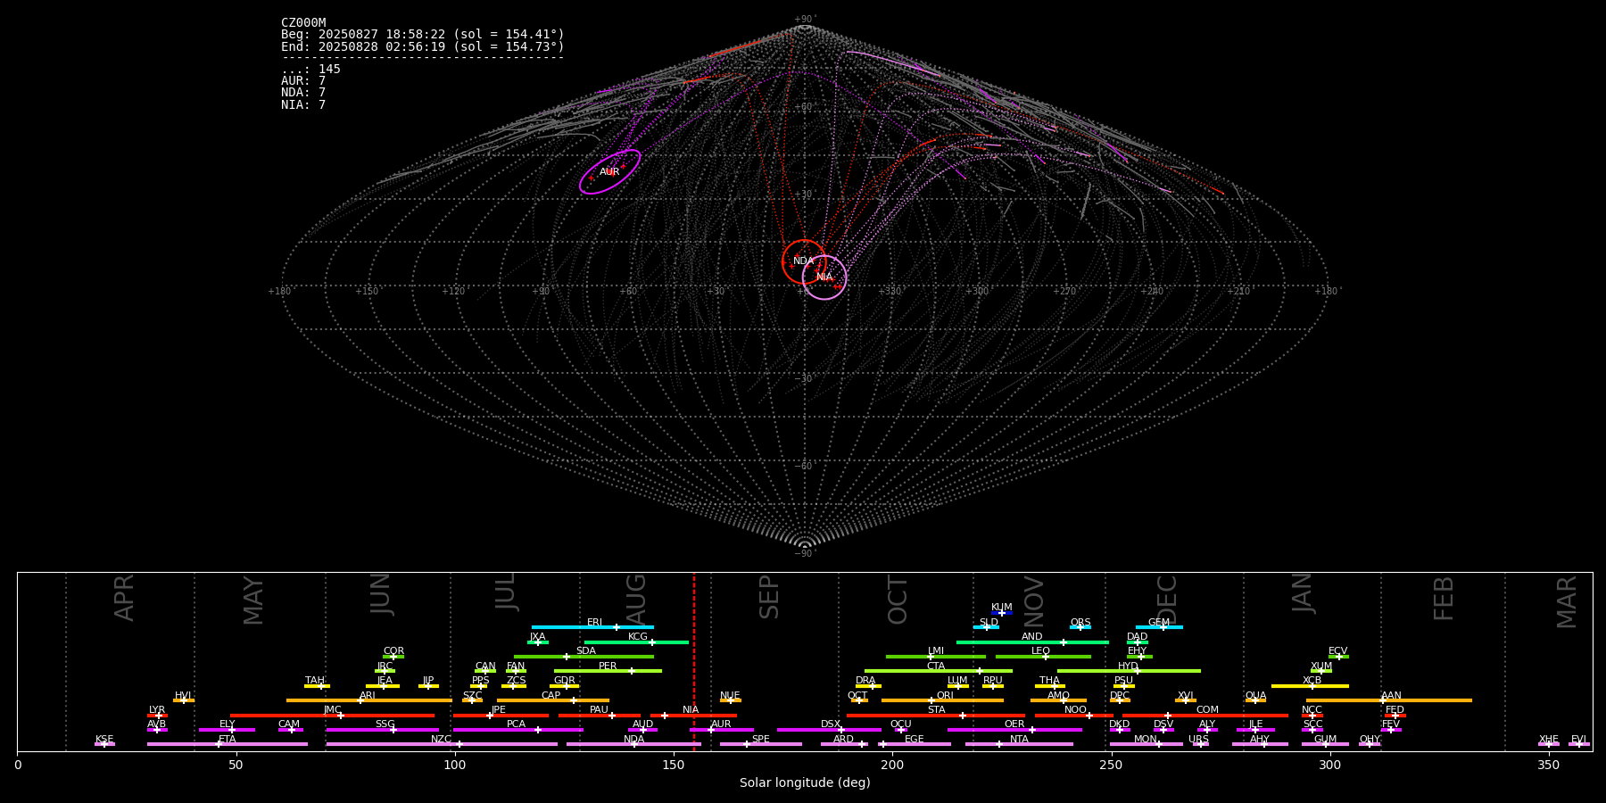1606x803 pixels.
Task: Select the End: 20250828 02:56:19 line
Action: [x=423, y=46]
